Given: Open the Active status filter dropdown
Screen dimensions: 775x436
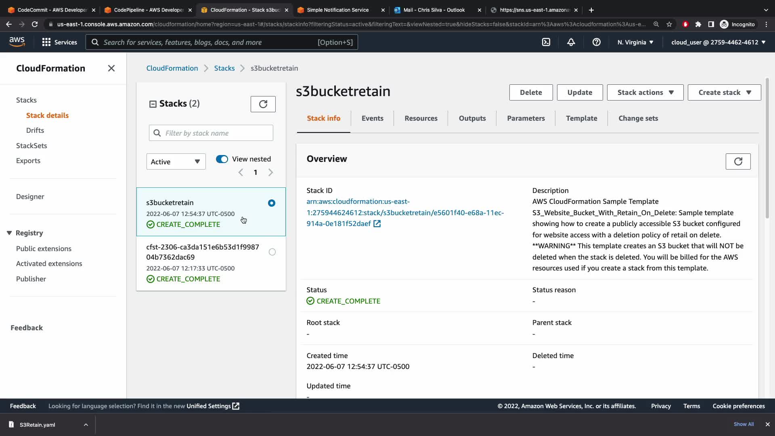Looking at the screenshot, I should click(x=176, y=161).
